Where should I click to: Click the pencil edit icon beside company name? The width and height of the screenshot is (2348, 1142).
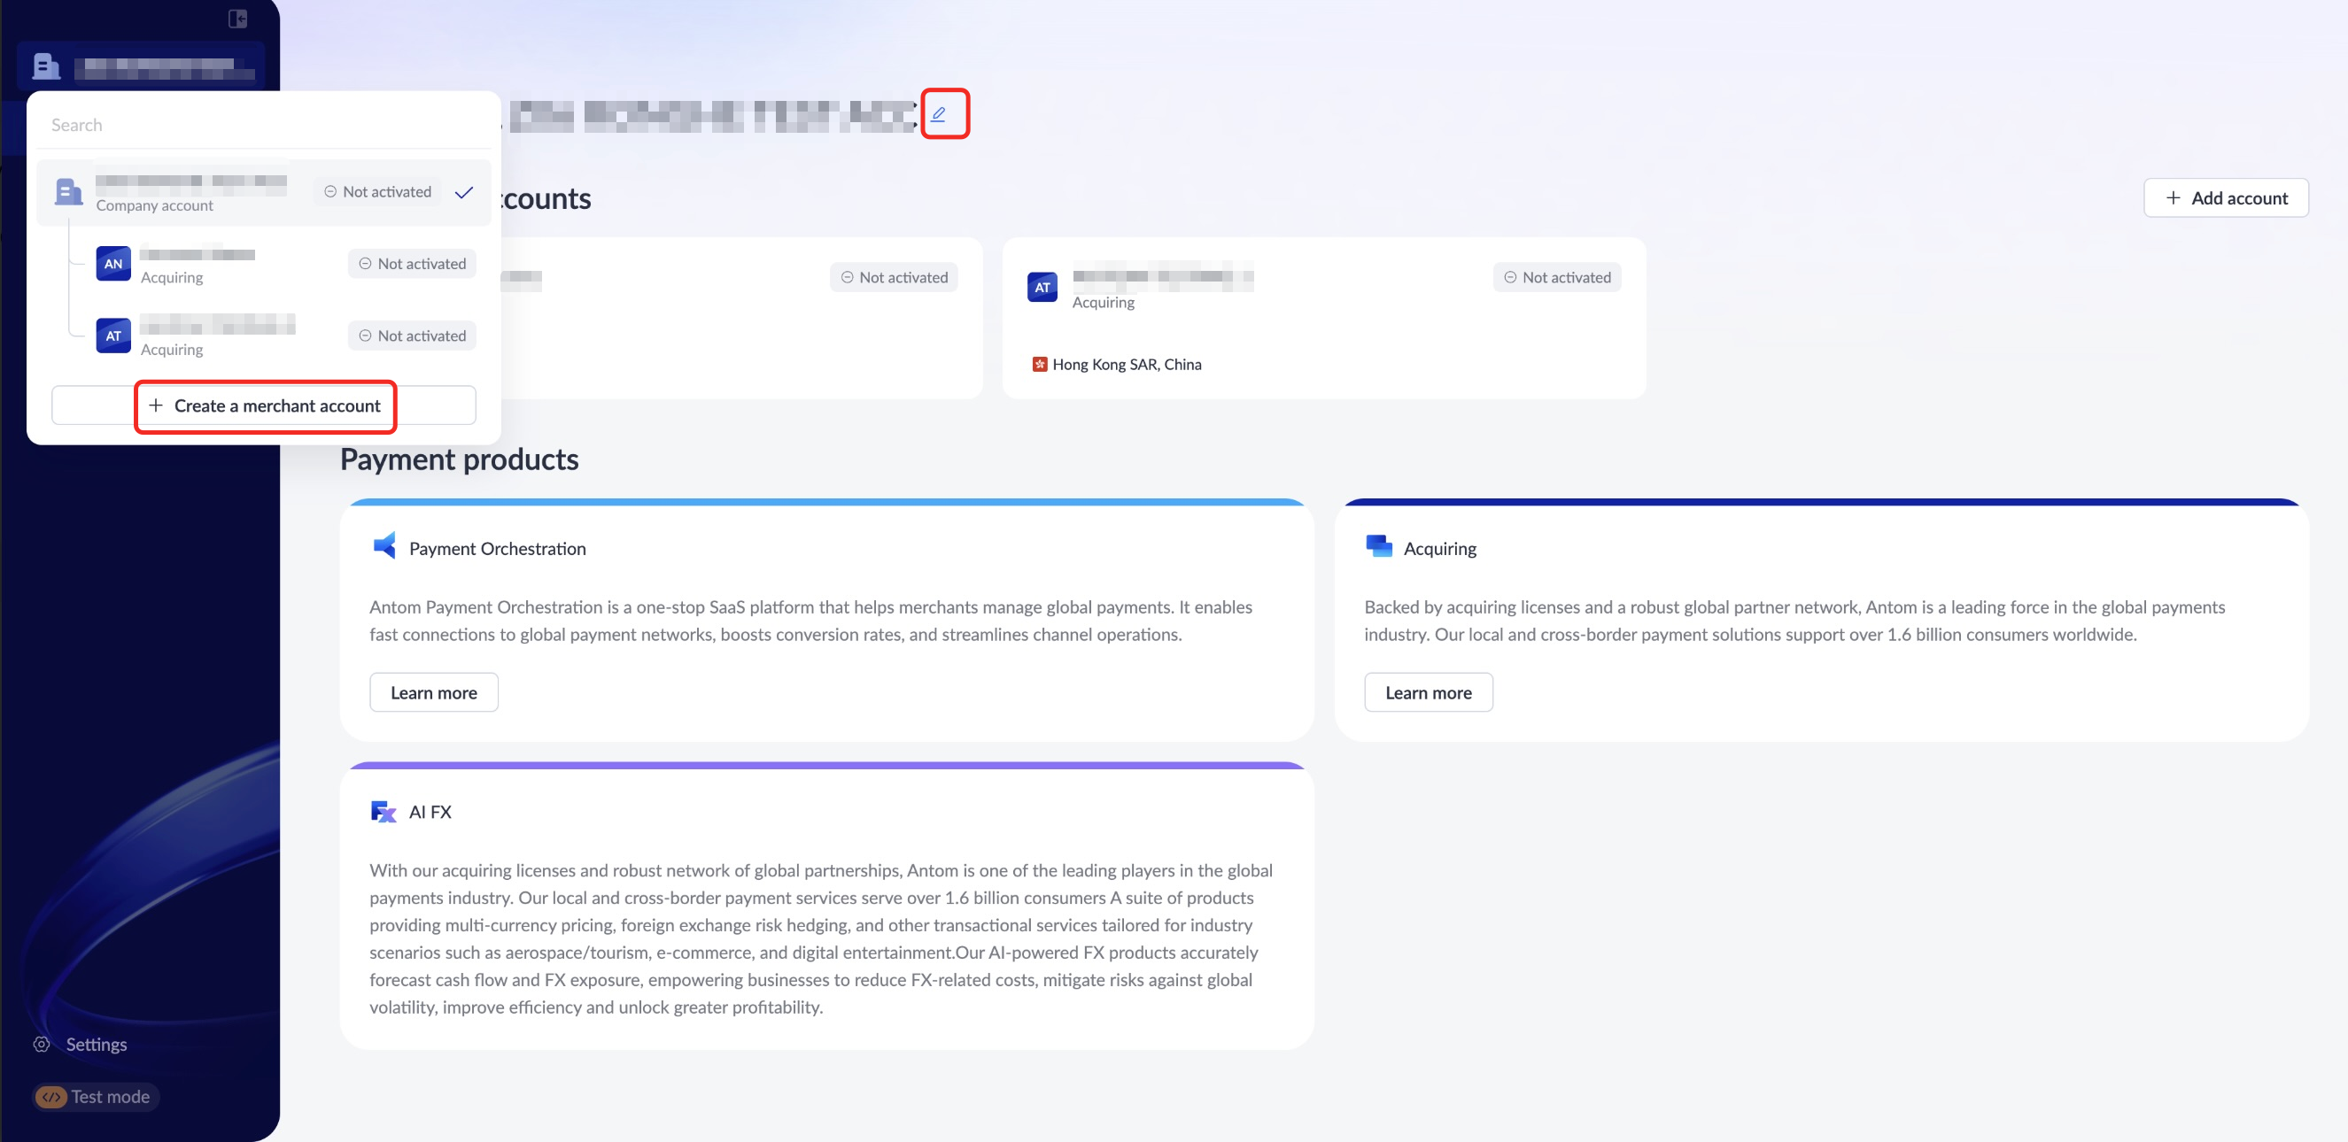(939, 114)
